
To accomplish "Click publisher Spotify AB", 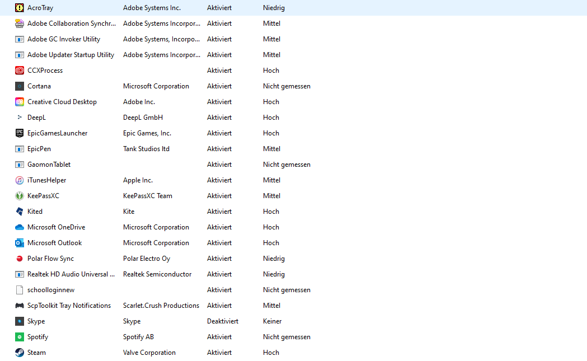I will coord(139,337).
